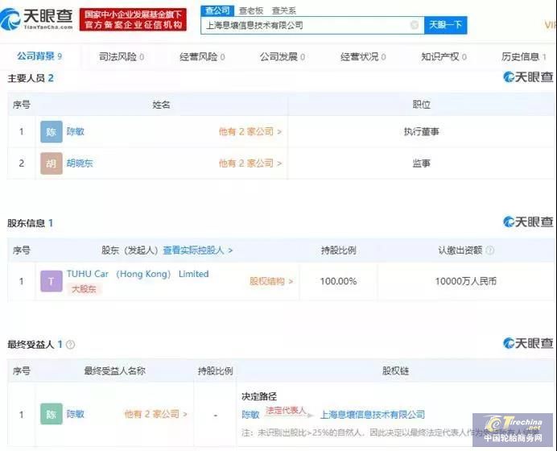Open the 公司发展 tab
Image resolution: width=557 pixels, height=451 pixels.
coord(283,56)
